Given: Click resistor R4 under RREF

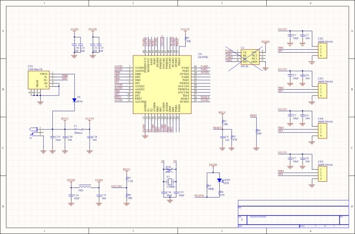Looking at the screenshot, I should [x=257, y=131].
